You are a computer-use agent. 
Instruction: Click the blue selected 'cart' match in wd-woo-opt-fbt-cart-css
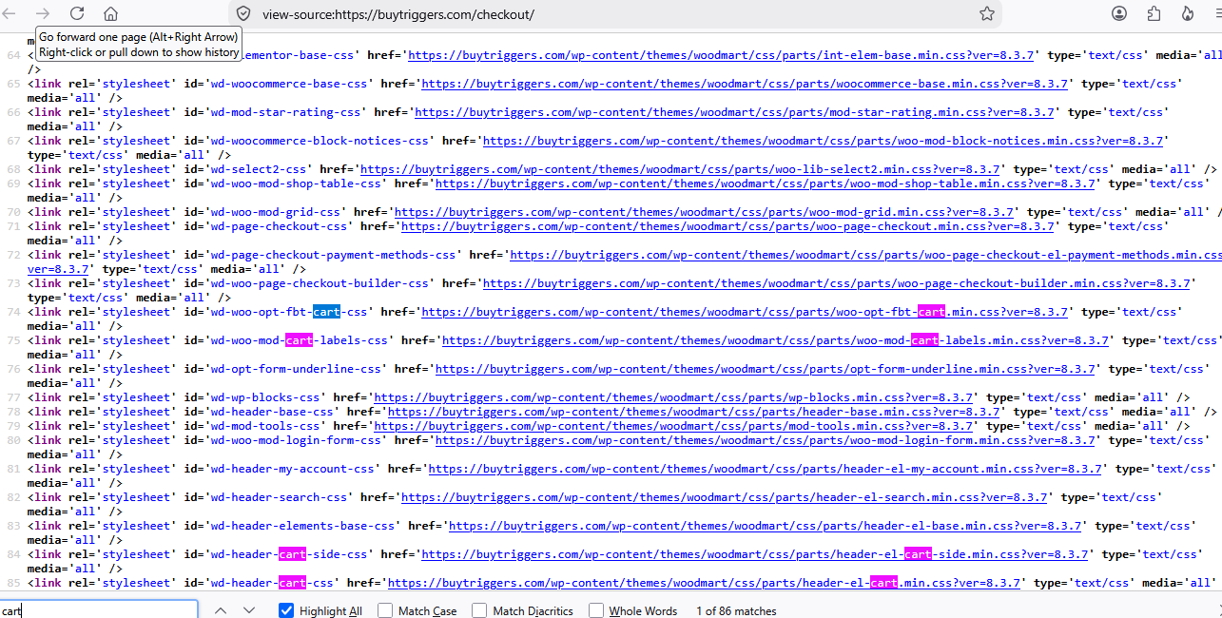coord(326,312)
